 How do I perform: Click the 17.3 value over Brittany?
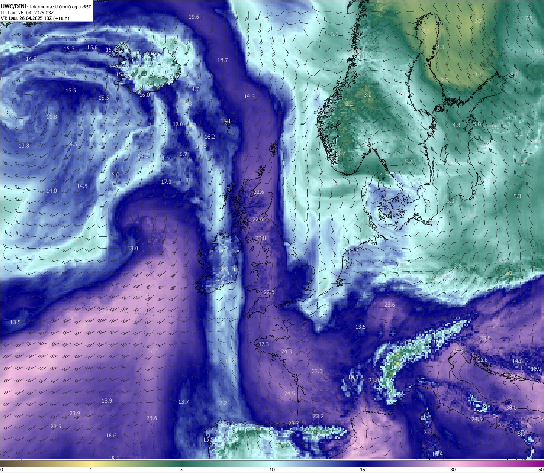coord(263,344)
